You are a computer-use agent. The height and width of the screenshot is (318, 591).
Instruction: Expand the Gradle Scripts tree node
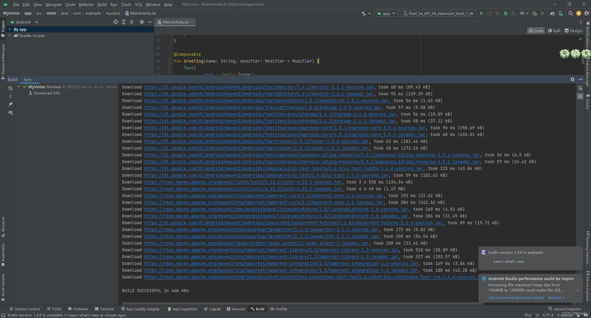coord(10,35)
